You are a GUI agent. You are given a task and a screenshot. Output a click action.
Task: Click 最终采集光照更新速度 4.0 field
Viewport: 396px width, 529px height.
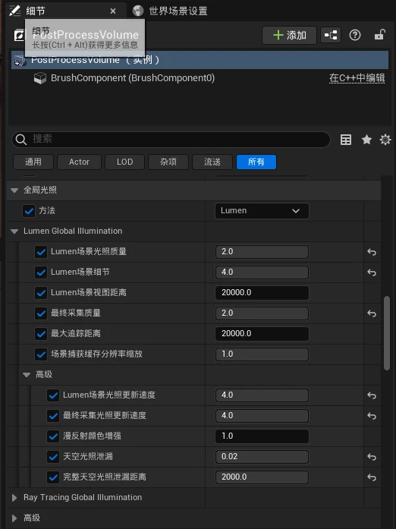click(262, 416)
